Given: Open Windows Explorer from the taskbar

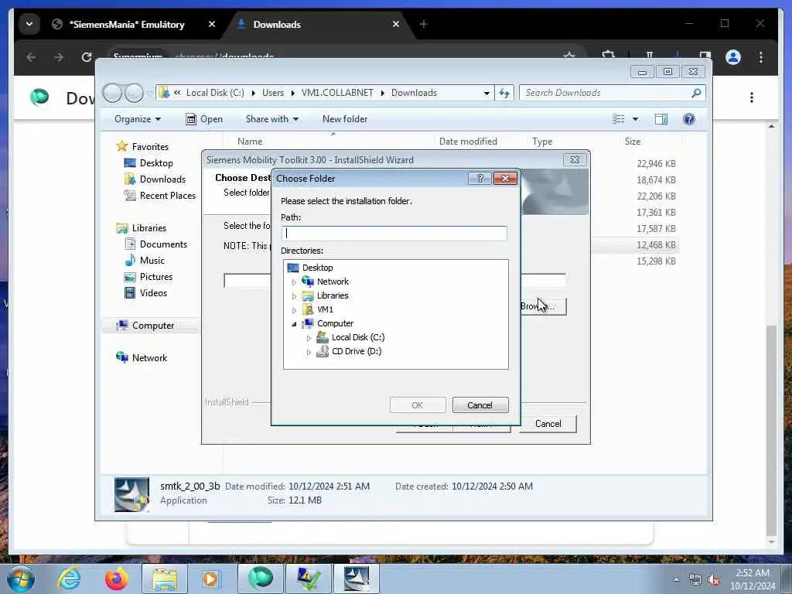Looking at the screenshot, I should coord(165,579).
